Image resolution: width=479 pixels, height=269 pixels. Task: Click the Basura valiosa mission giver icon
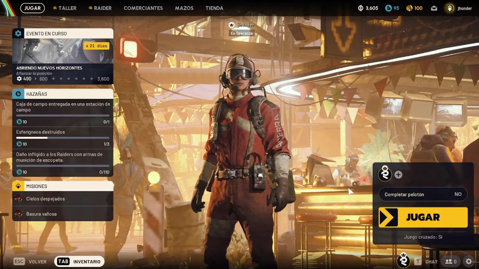(x=18, y=214)
